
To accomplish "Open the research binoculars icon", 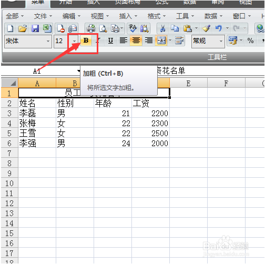I will pyautogui.click(x=144, y=28).
